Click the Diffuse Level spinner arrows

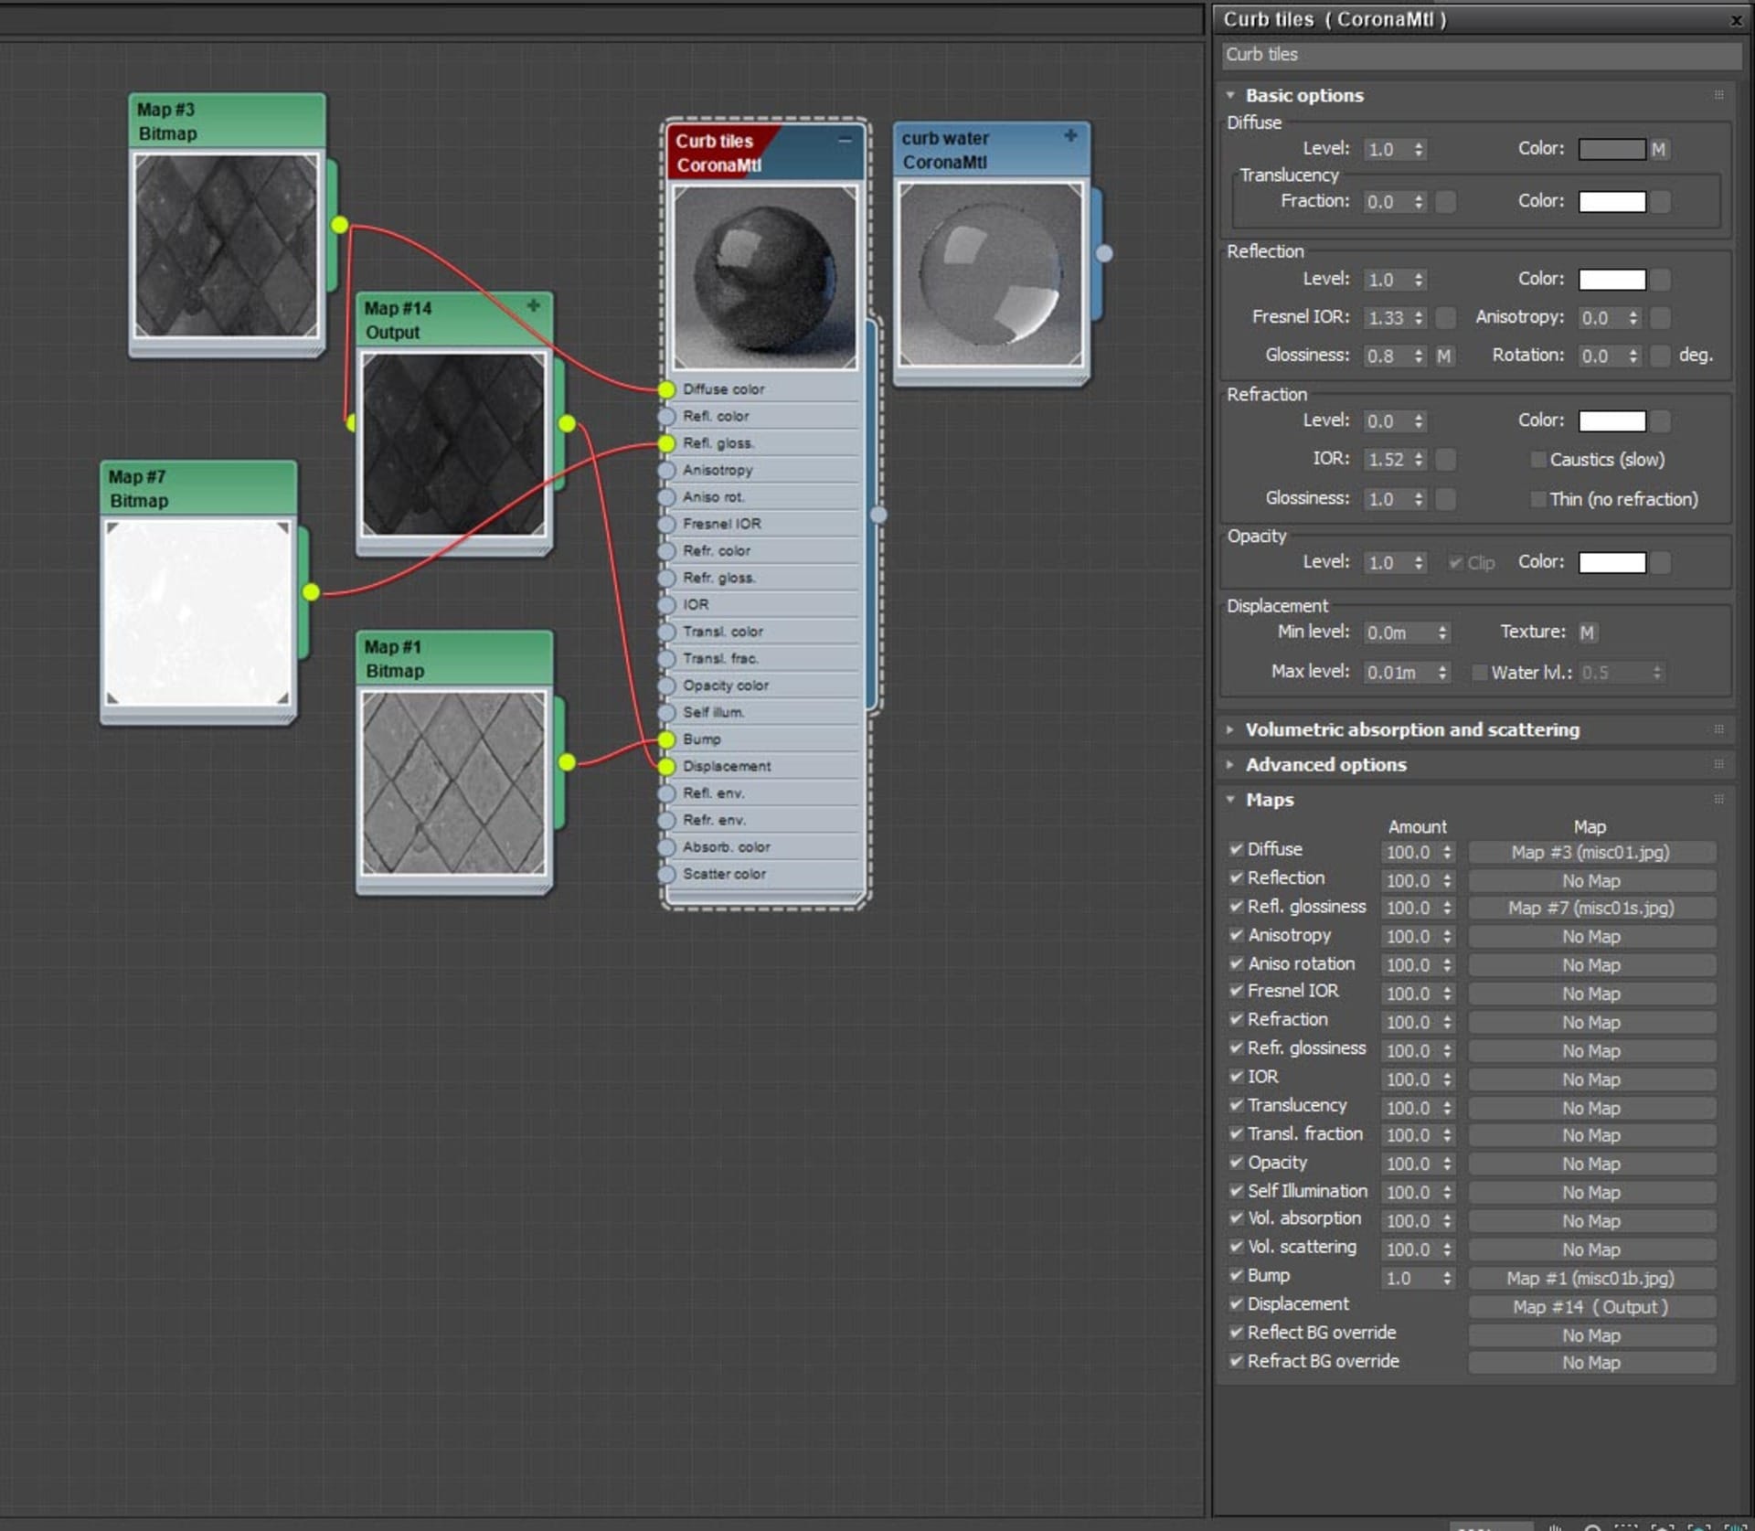1419,149
